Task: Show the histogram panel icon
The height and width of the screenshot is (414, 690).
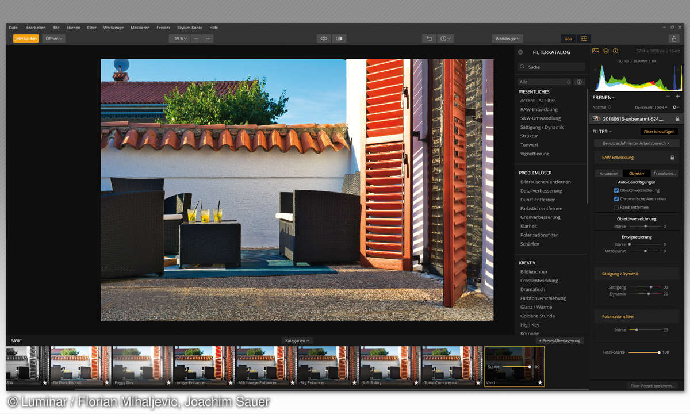Action: tap(596, 51)
